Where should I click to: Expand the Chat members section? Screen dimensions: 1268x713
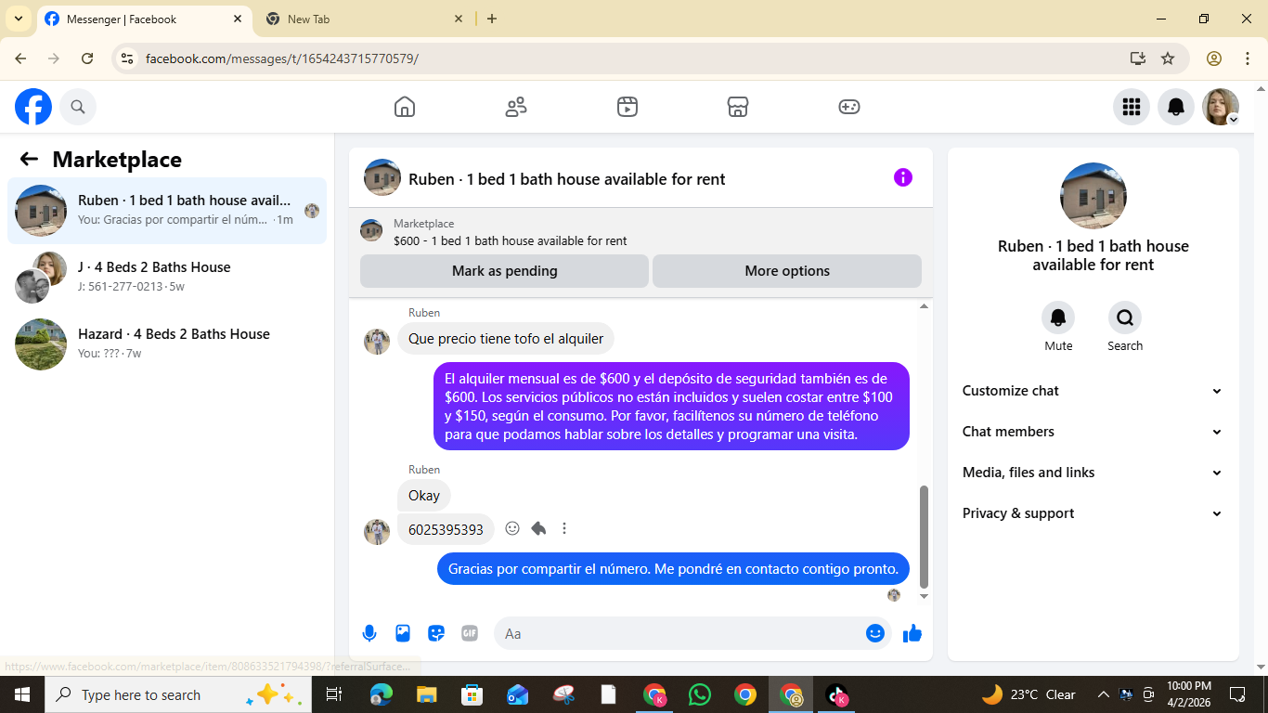coord(1093,432)
